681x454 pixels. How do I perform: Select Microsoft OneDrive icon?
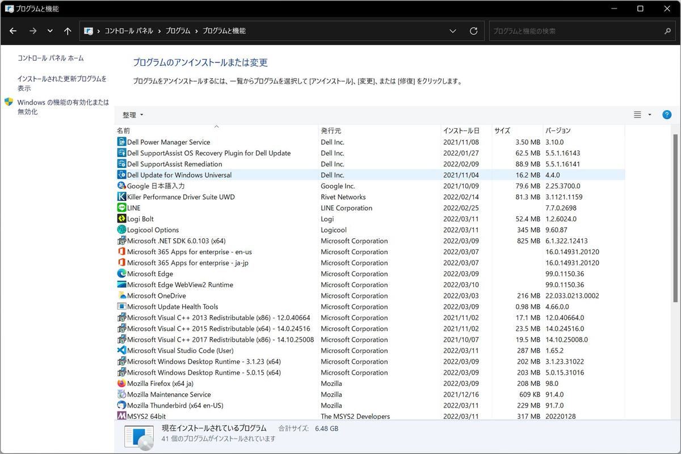click(x=121, y=296)
